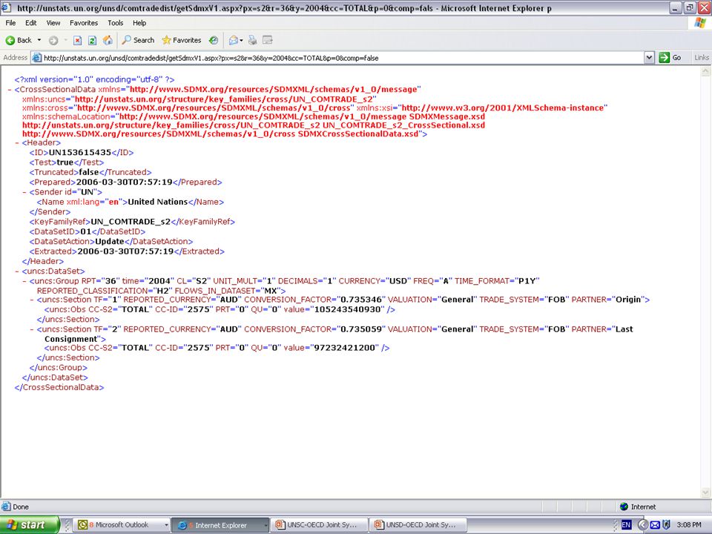This screenshot has width=712, height=534.
Task: Expand the Links toolbar
Action: tap(701, 58)
